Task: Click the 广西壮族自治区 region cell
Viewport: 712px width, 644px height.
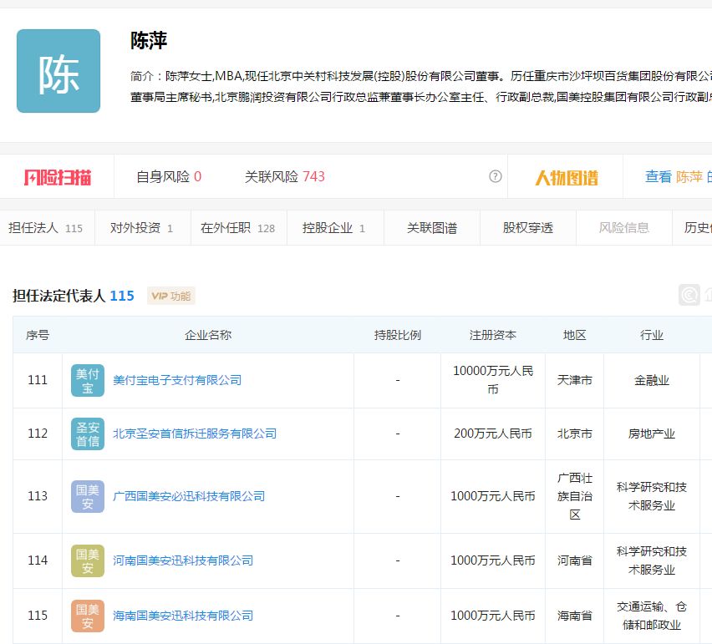Action: pos(574,496)
